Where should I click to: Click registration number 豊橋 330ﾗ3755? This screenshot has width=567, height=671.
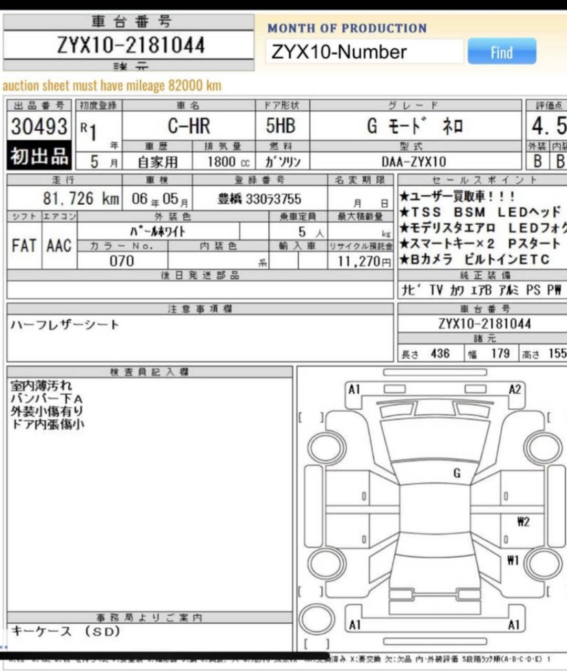(x=259, y=199)
